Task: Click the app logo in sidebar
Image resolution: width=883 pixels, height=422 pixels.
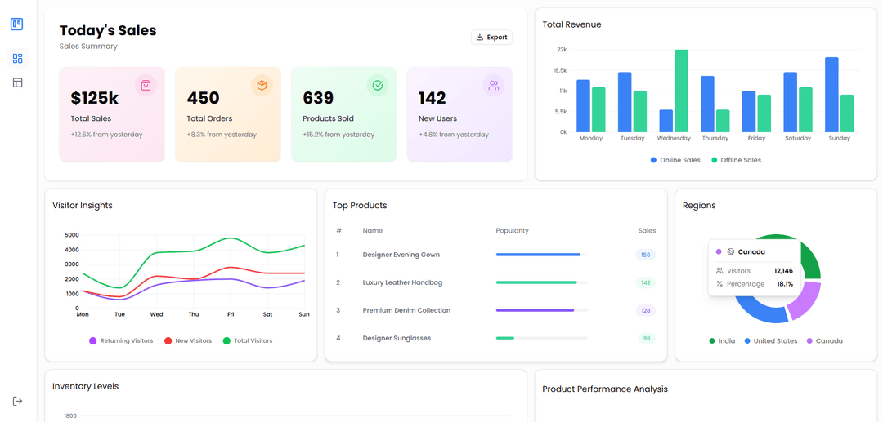Action: (16, 24)
